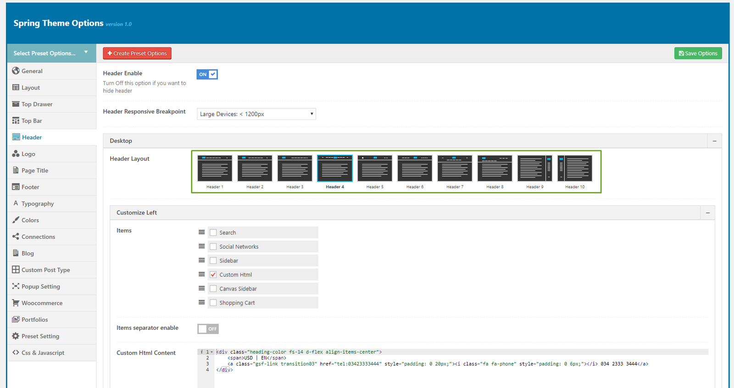
Task: Enable the Shopping Cart checkbox
Action: click(x=213, y=303)
